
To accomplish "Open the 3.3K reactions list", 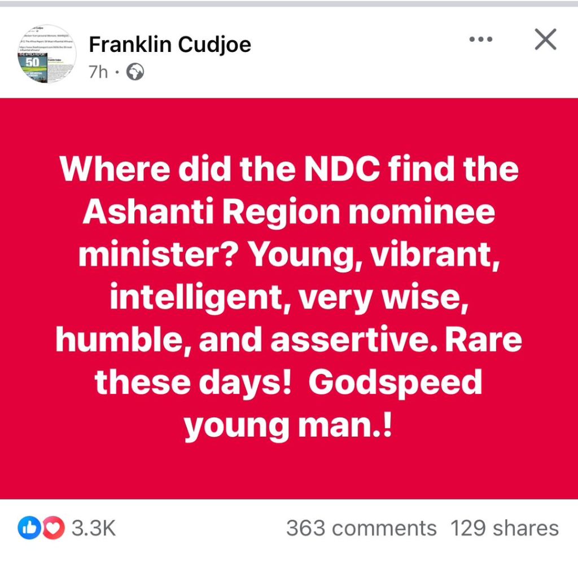I will (93, 528).
